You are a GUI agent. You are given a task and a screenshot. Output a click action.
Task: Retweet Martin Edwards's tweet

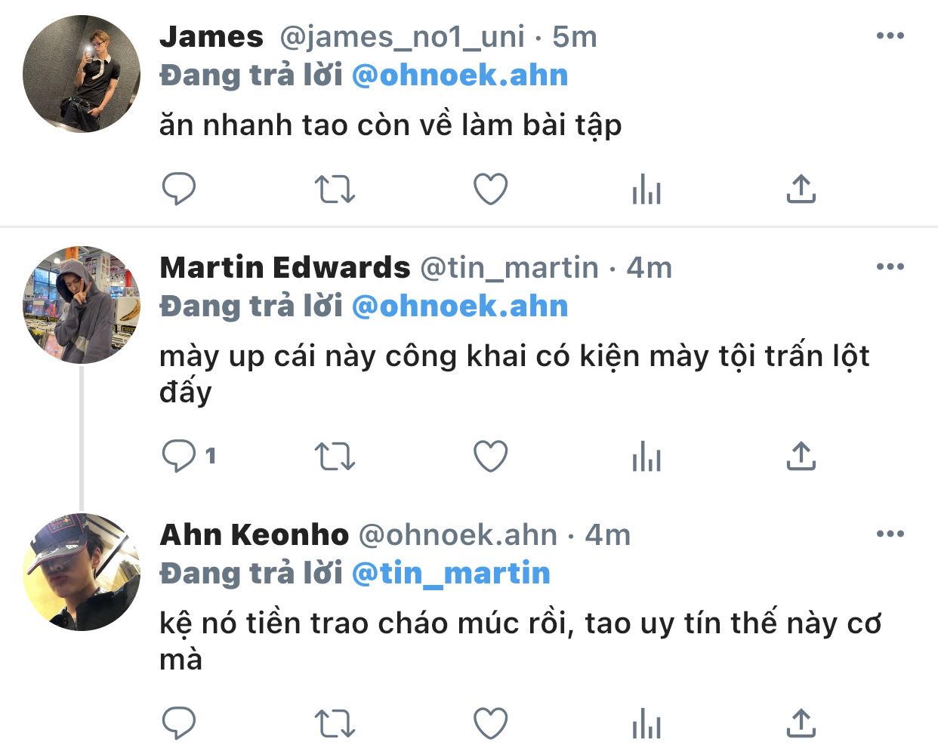[335, 456]
